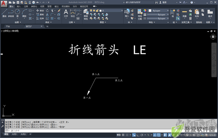The height and width of the screenshot is (138, 218).
Task: Toggle polar tracking in status bar
Action: [142, 135]
